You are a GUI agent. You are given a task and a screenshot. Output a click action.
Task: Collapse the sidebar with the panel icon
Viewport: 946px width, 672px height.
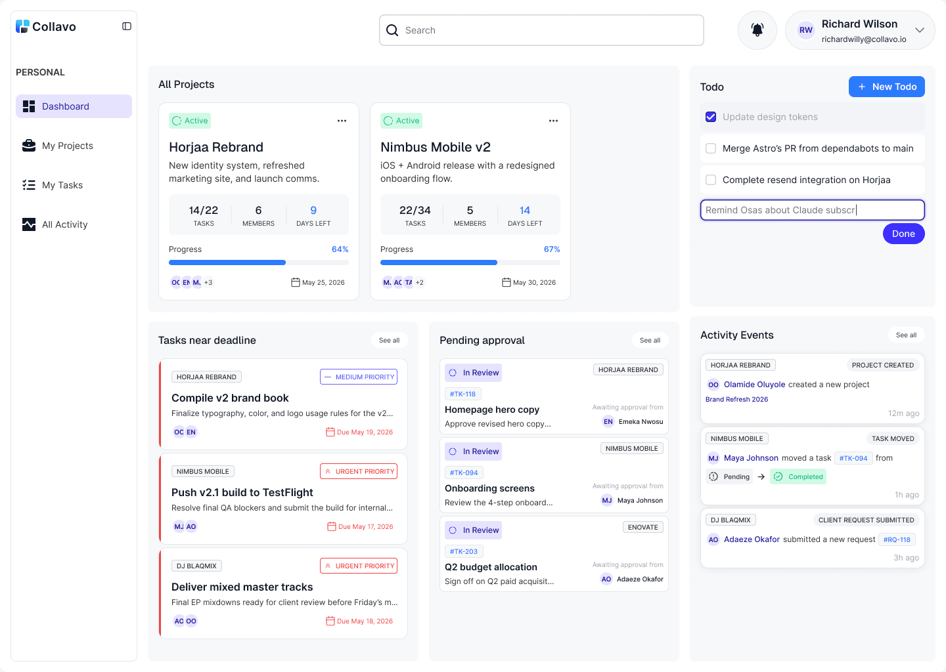(127, 26)
